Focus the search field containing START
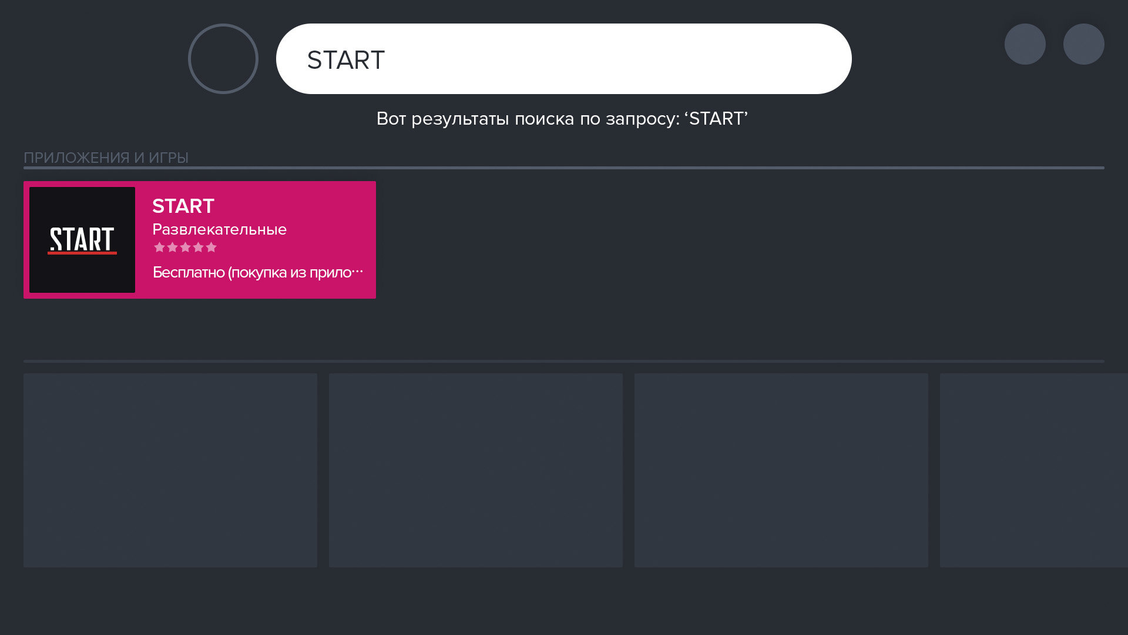This screenshot has width=1128, height=635. pos(564,59)
